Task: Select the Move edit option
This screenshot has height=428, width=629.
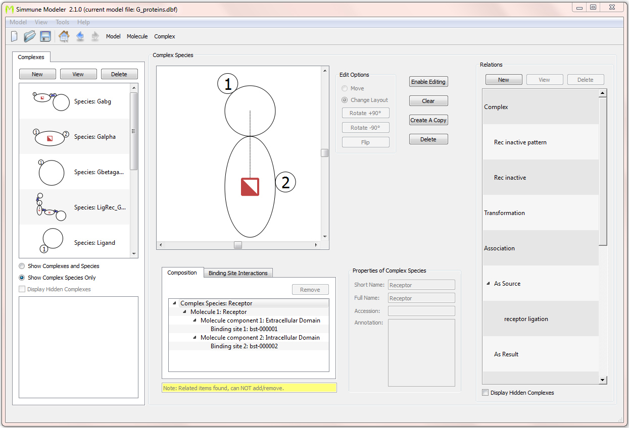Action: pos(345,88)
